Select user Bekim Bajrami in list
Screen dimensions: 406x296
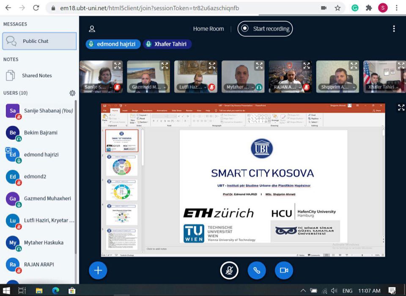(x=39, y=133)
